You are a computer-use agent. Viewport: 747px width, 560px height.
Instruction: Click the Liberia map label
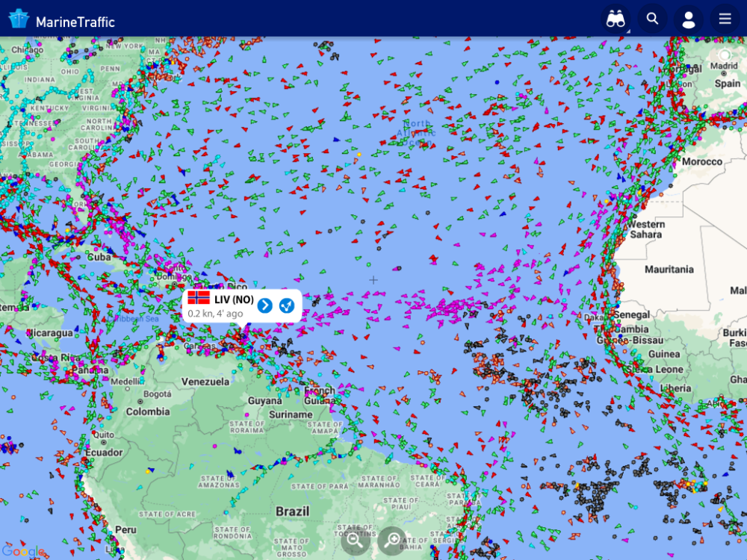click(675, 388)
